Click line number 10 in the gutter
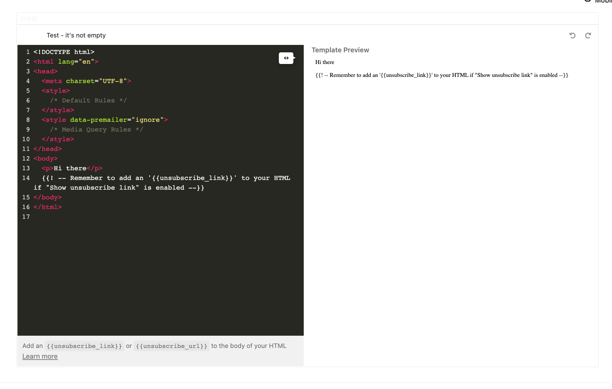Screen dimensions: 612x389 (26, 139)
